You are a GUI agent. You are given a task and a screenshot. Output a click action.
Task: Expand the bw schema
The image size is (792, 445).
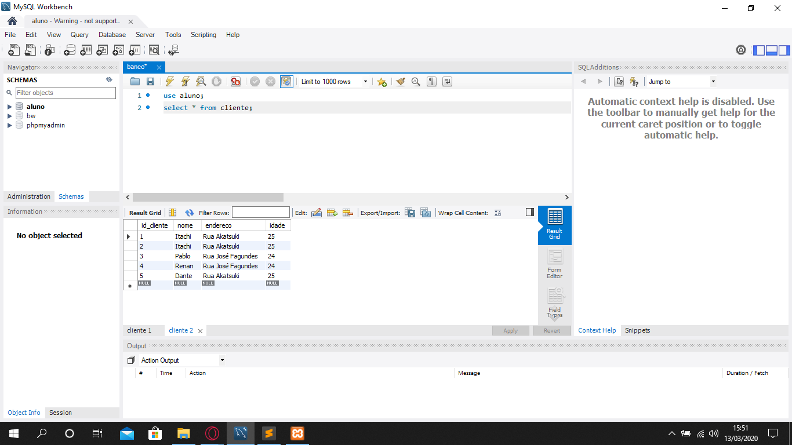point(10,116)
